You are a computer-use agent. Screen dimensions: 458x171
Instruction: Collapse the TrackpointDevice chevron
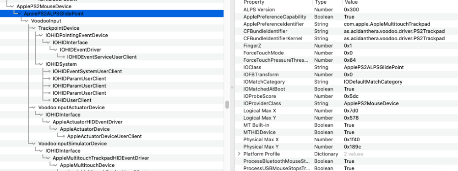pos(33,28)
